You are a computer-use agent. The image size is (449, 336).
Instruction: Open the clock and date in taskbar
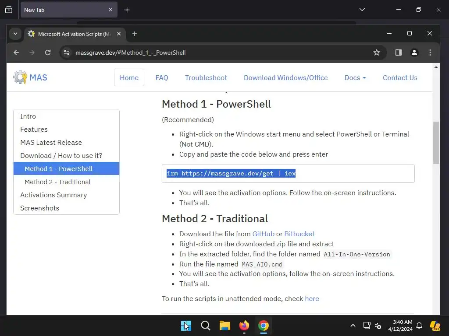[400, 325]
